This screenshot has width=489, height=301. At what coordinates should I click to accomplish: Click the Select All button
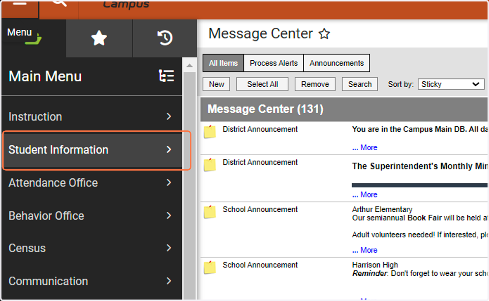point(262,84)
